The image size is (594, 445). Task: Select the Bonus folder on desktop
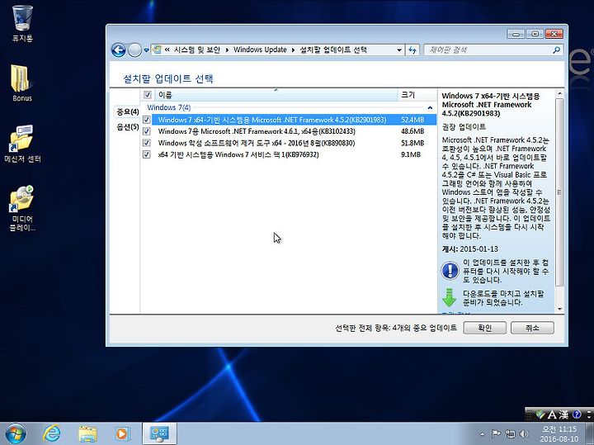(21, 83)
